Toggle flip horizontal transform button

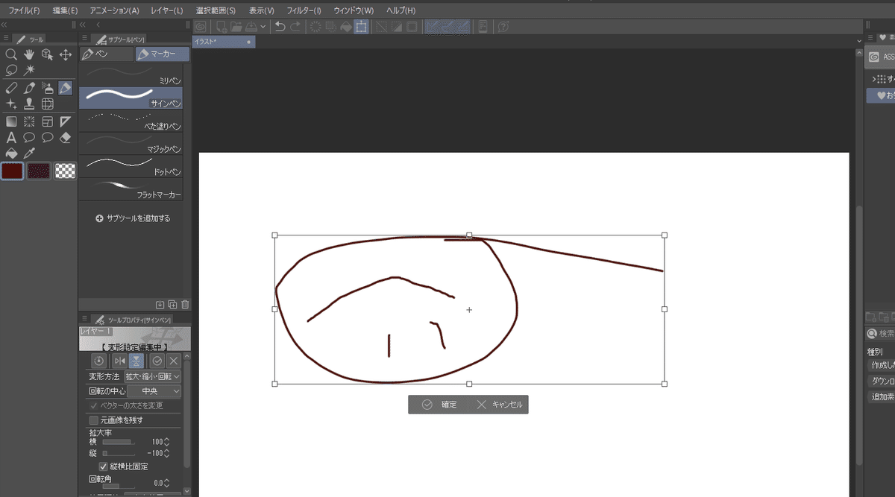pyautogui.click(x=120, y=361)
